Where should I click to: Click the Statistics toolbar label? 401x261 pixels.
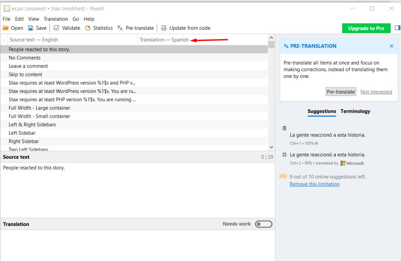[x=103, y=28]
